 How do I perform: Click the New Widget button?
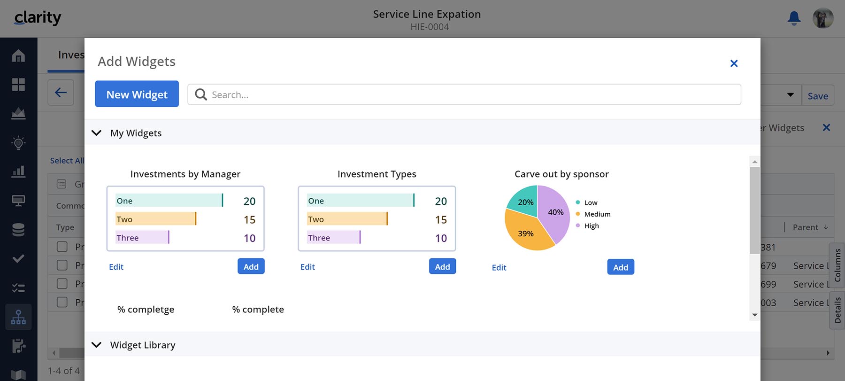coord(137,94)
